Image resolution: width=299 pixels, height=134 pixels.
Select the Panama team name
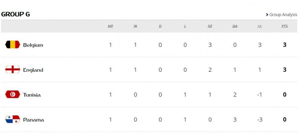pyautogui.click(x=33, y=120)
